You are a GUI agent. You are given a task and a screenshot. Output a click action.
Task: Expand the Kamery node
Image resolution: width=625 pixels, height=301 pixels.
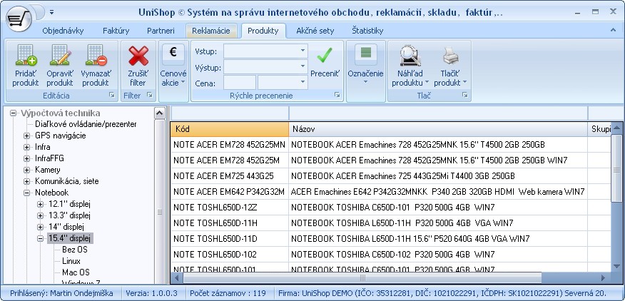26,170
